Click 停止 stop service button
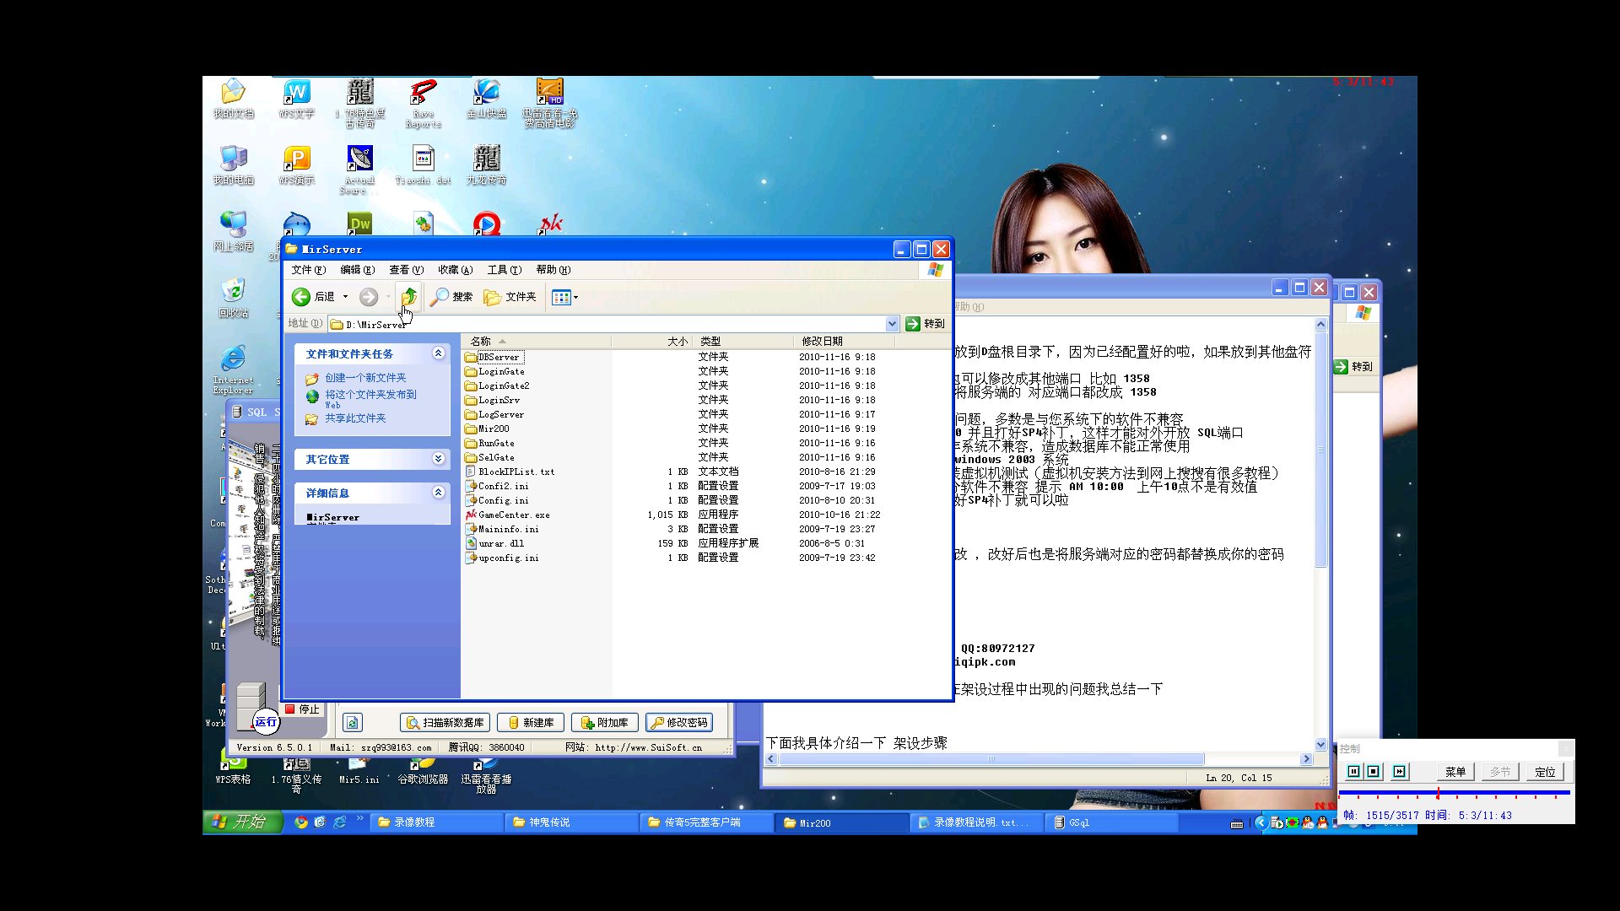Screen dimensions: 1620x911 click(302, 709)
